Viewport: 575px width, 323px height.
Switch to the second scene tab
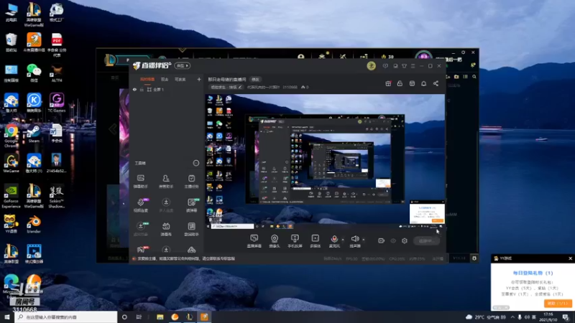[165, 80]
